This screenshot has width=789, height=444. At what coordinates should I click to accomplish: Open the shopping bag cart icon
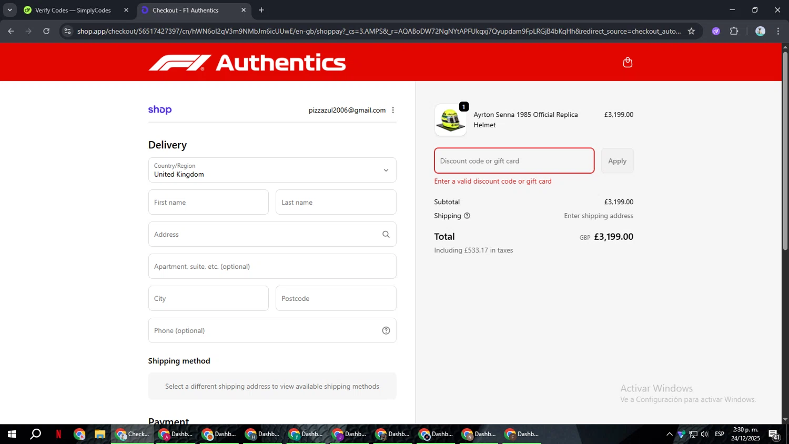[x=627, y=63]
